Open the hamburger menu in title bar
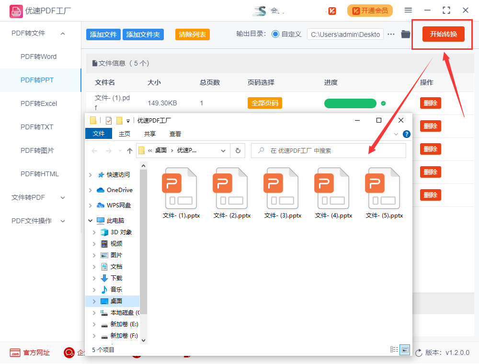Image resolution: width=479 pixels, height=364 pixels. [408, 11]
